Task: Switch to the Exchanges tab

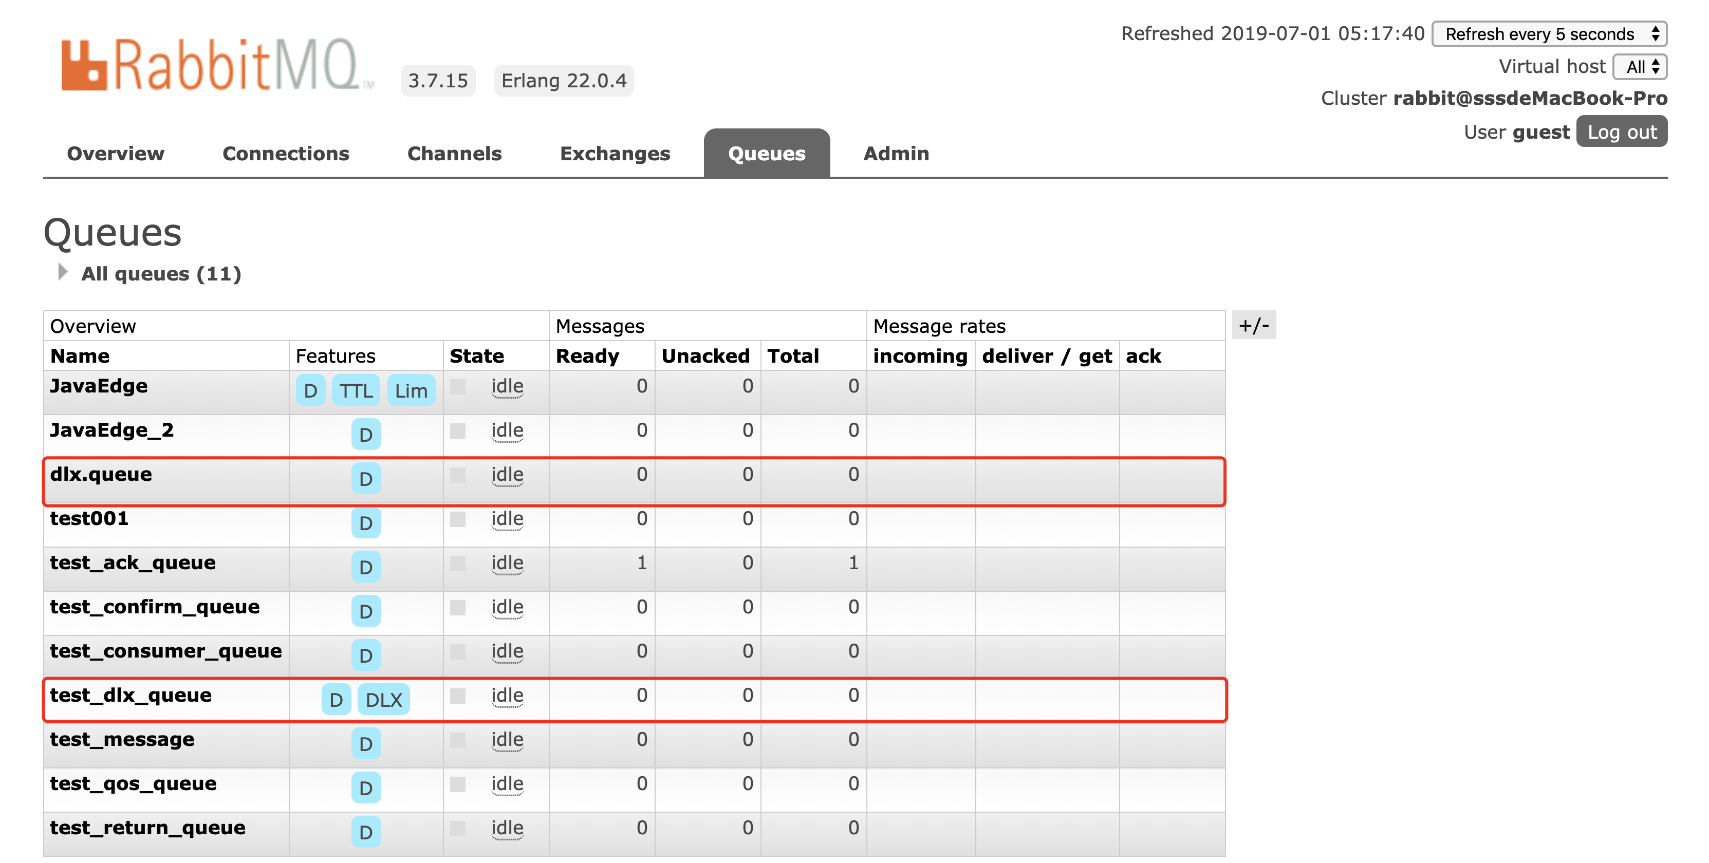Action: click(615, 153)
